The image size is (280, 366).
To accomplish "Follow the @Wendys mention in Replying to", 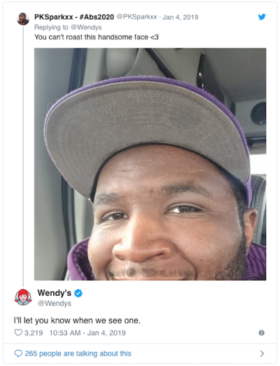I will pos(86,27).
